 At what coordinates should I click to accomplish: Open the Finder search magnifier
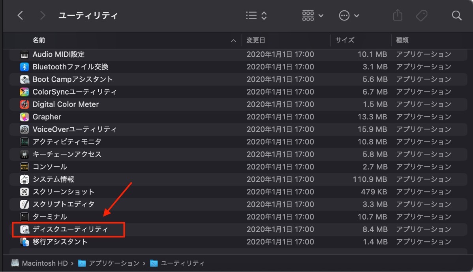457,15
